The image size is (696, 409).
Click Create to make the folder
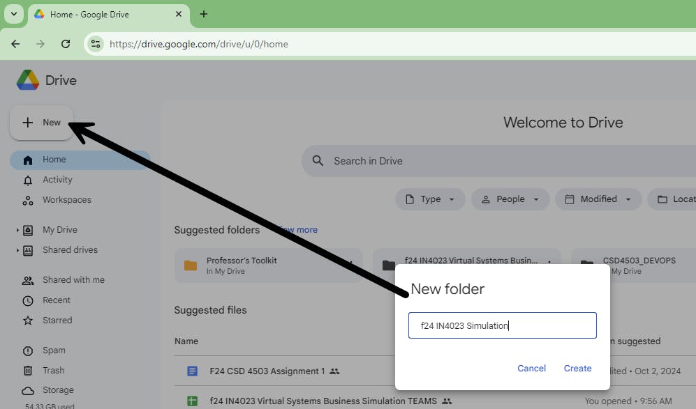click(577, 368)
